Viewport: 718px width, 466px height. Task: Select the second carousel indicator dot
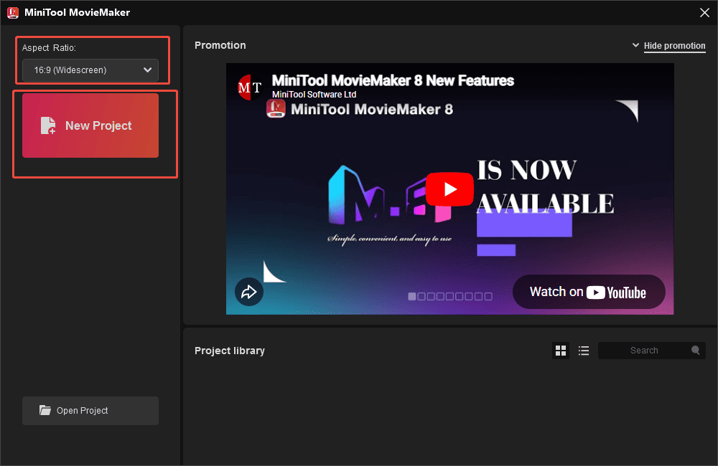click(421, 296)
